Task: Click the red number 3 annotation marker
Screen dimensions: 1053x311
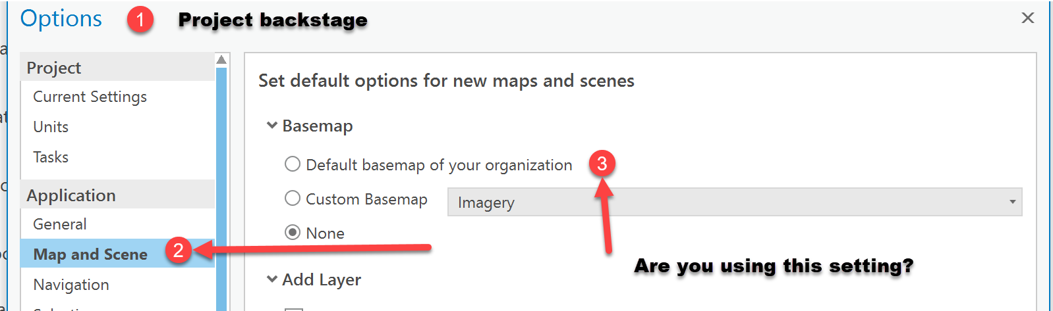Action: [602, 163]
